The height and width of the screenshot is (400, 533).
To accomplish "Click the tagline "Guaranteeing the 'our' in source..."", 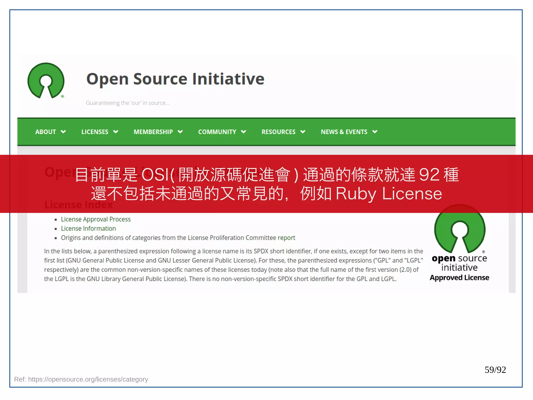I will tap(128, 103).
